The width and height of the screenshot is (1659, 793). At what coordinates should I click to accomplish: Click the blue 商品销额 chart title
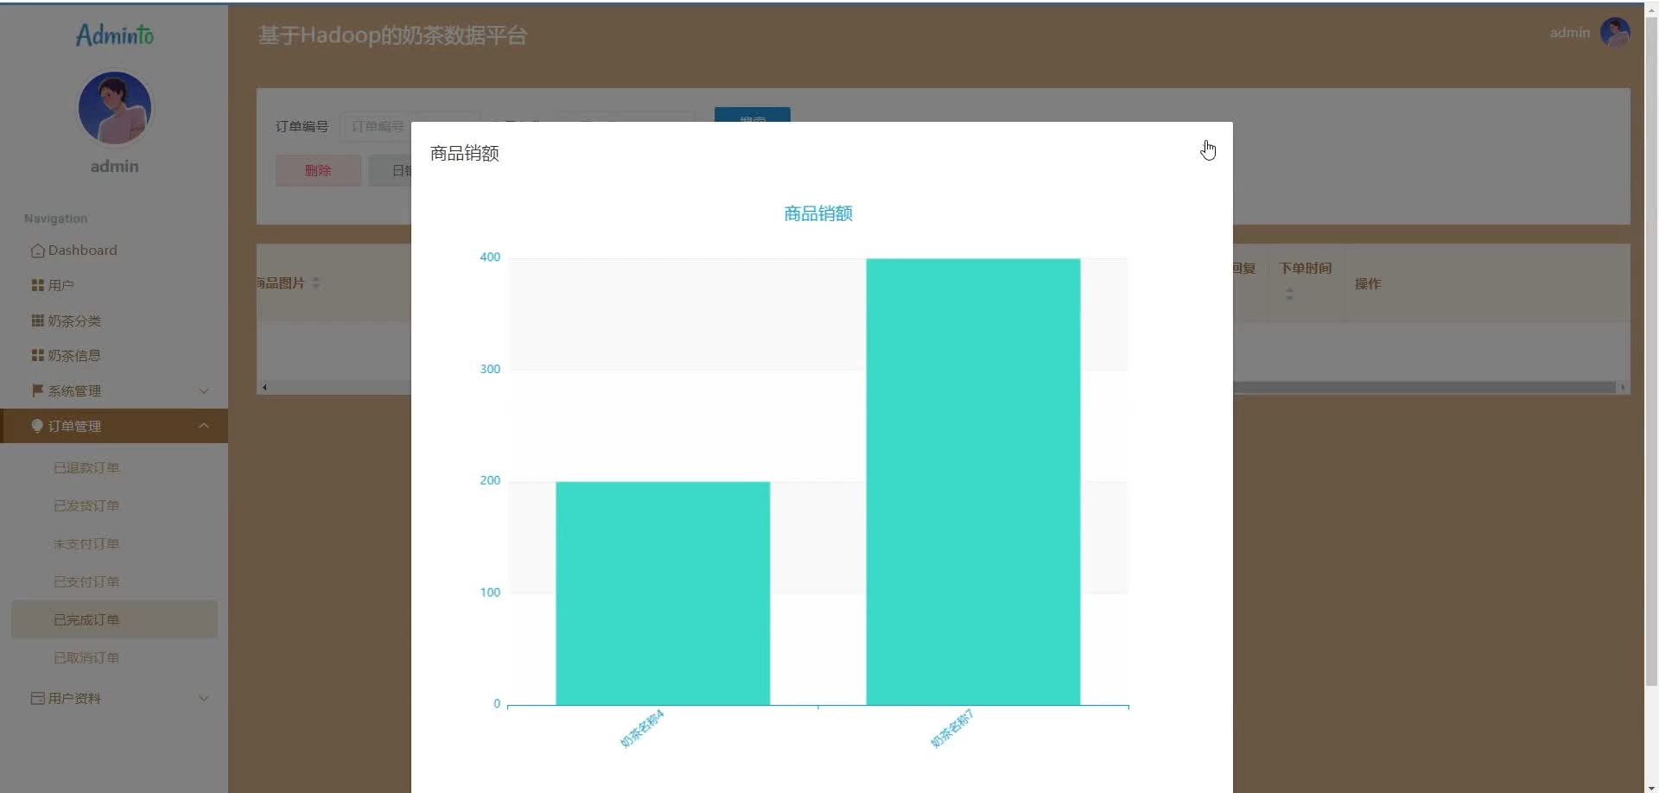tap(818, 213)
